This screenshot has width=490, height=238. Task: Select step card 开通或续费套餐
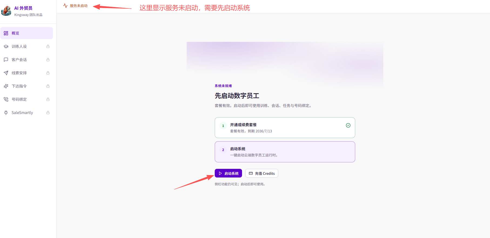click(x=285, y=128)
